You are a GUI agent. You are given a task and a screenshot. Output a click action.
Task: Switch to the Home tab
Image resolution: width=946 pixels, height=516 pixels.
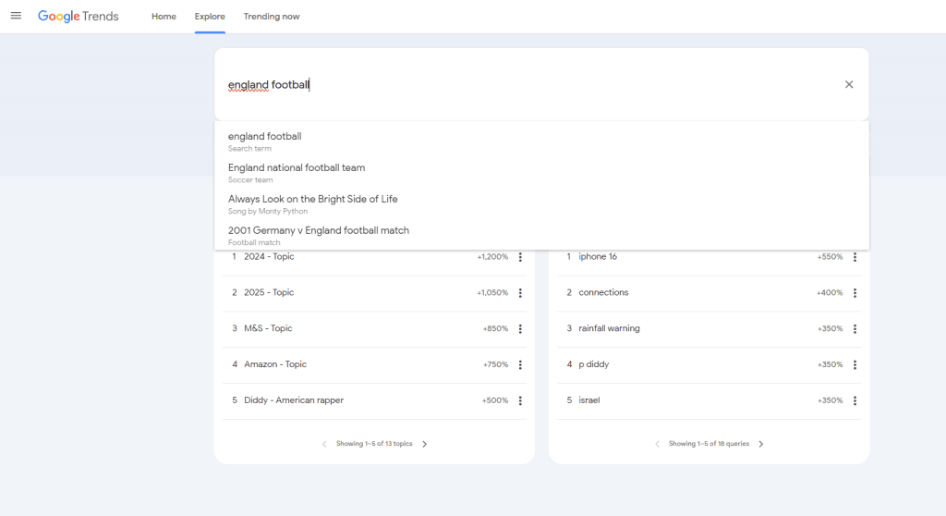164,17
